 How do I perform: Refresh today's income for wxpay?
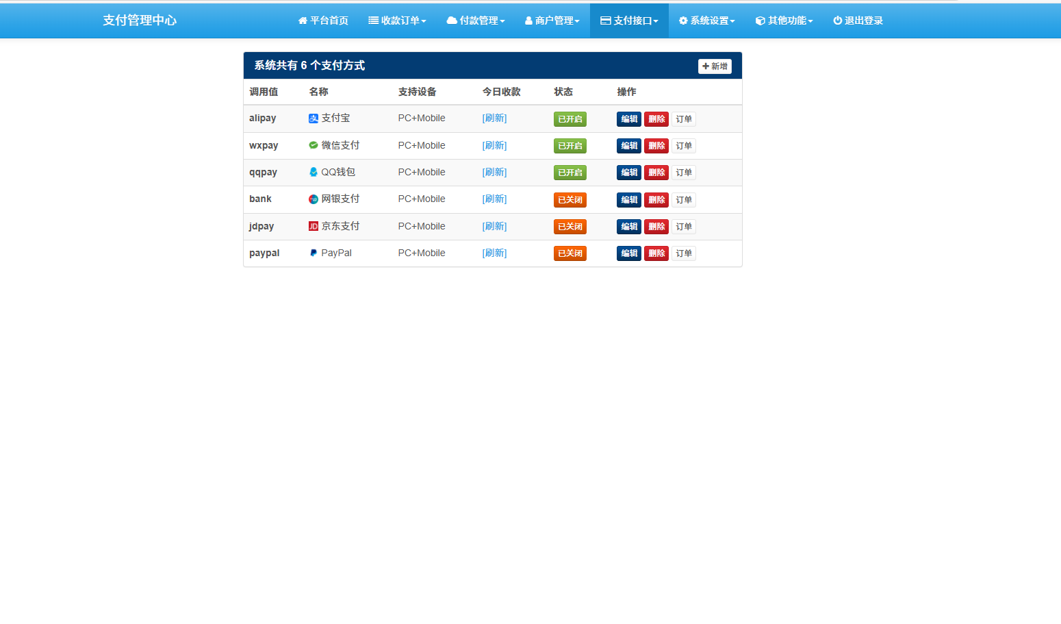tap(494, 145)
